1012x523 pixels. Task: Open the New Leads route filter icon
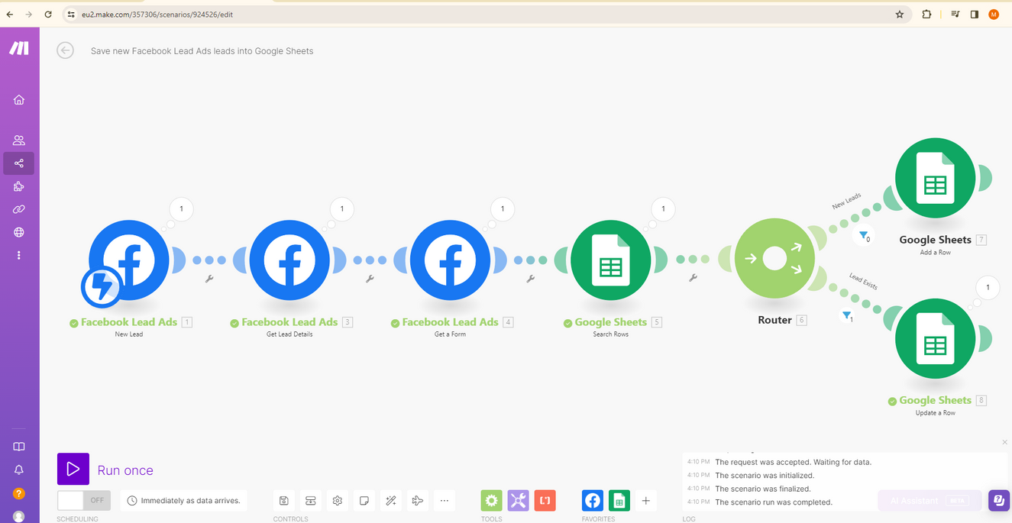click(x=863, y=236)
